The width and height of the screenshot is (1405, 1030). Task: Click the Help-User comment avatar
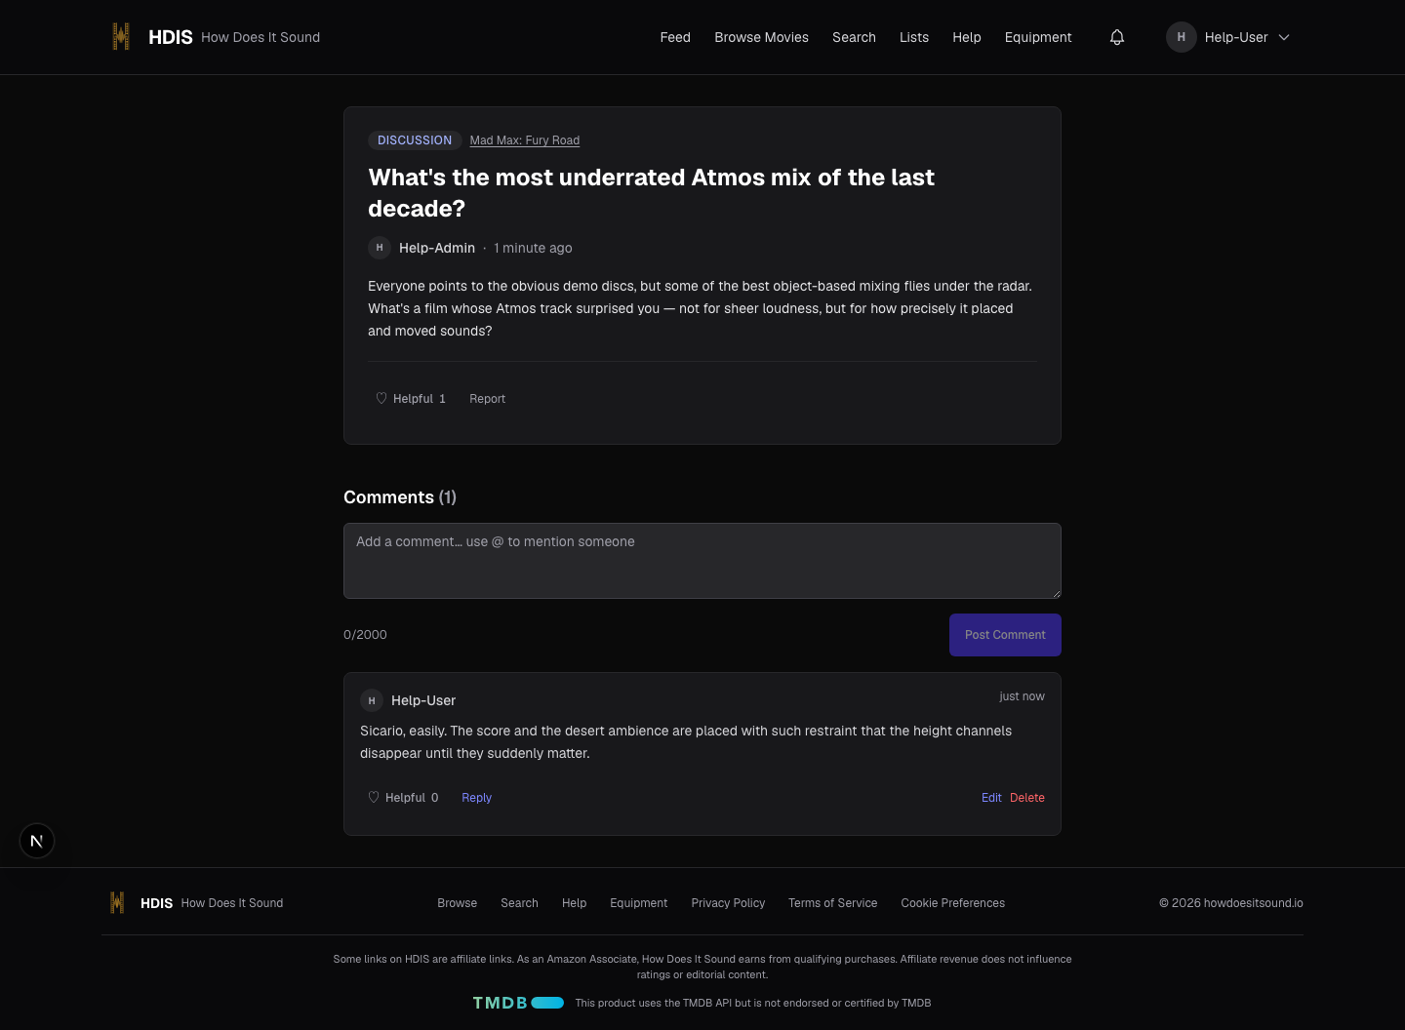(x=372, y=700)
